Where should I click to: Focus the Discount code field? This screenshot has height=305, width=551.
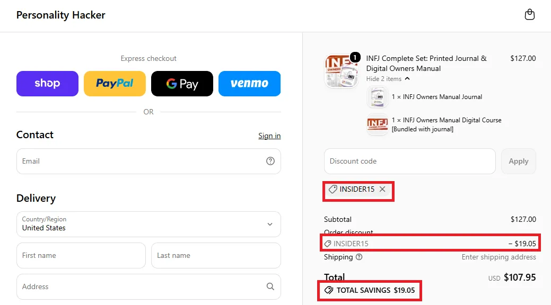[410, 161]
